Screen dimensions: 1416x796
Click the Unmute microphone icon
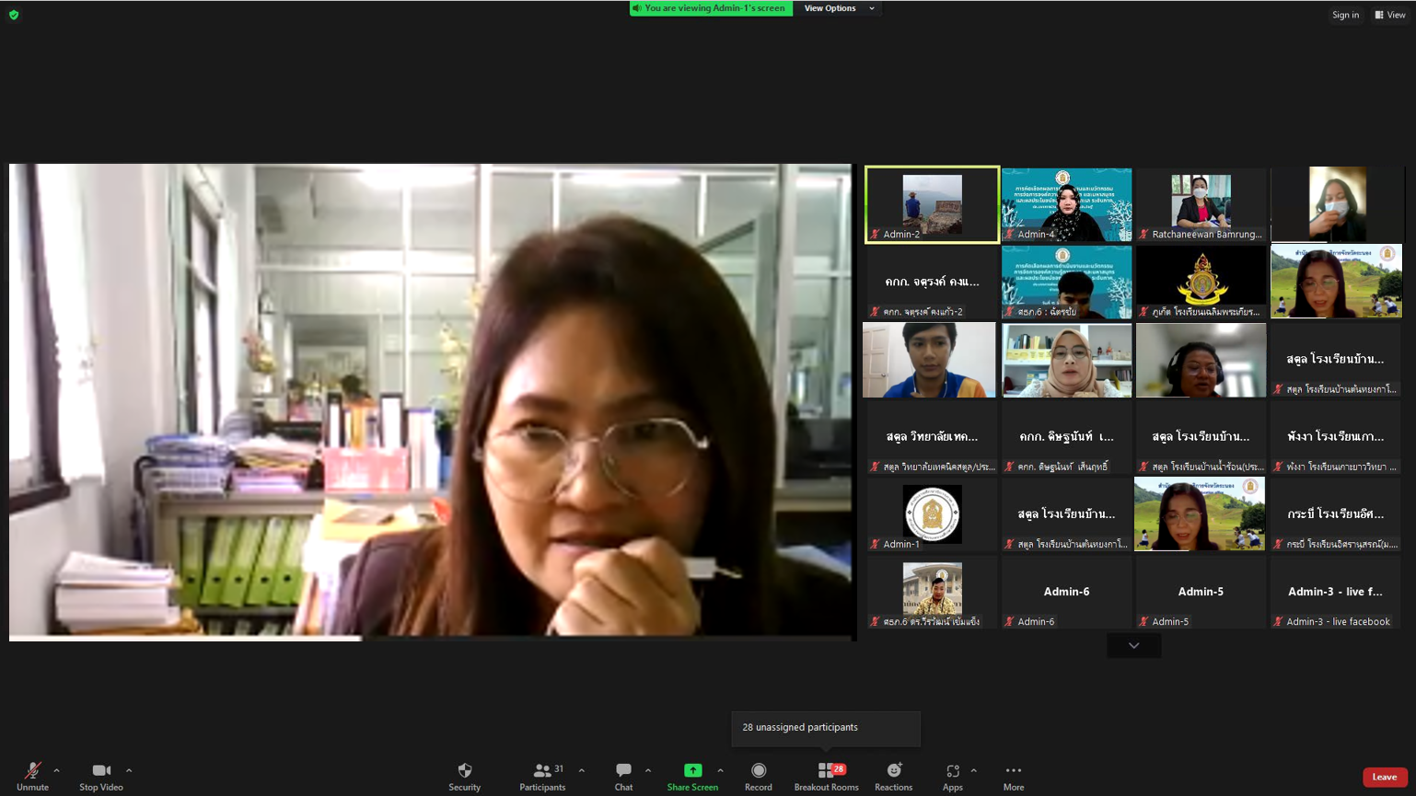pos(32,770)
